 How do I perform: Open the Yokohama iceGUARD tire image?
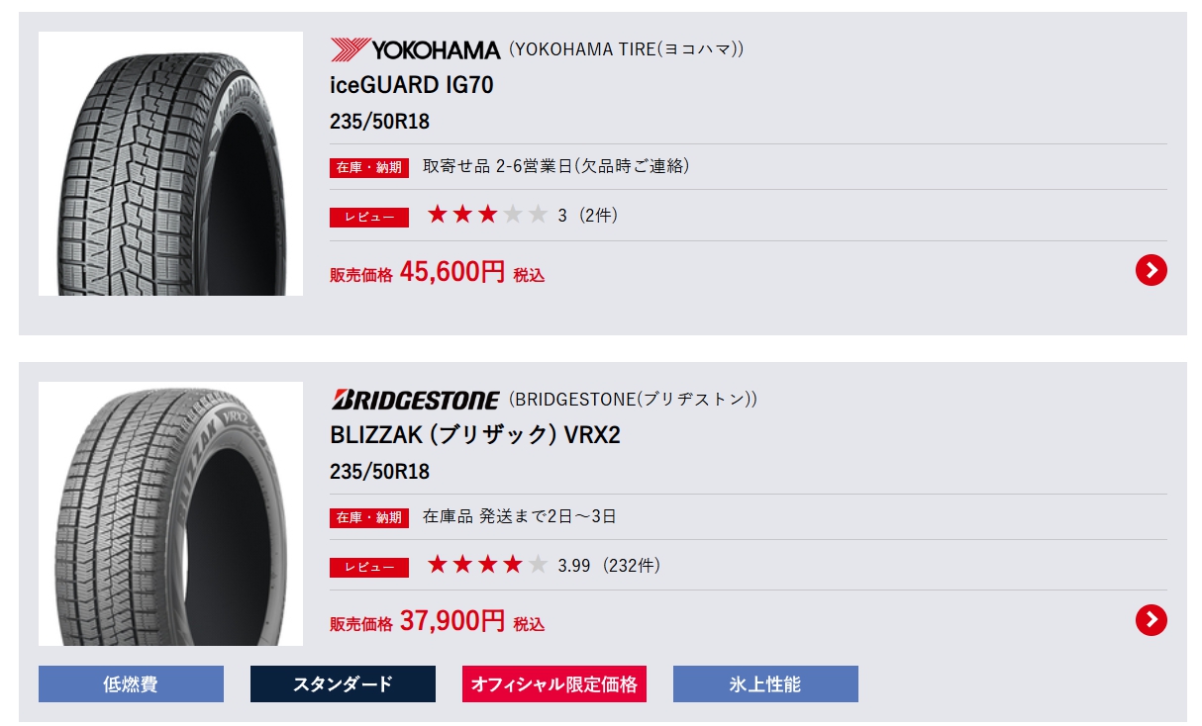tap(170, 163)
